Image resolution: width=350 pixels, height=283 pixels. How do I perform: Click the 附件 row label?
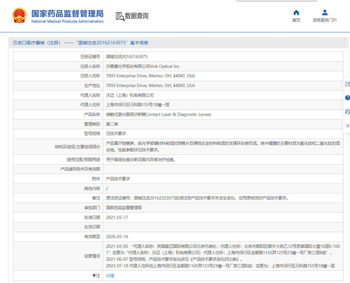96,179
